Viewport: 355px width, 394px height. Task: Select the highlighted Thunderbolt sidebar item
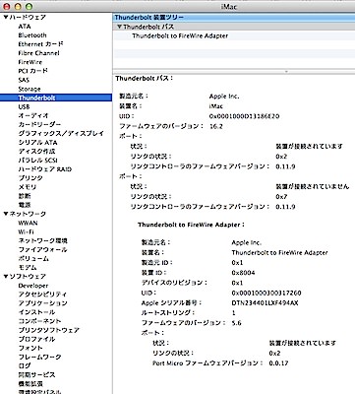tap(56, 98)
